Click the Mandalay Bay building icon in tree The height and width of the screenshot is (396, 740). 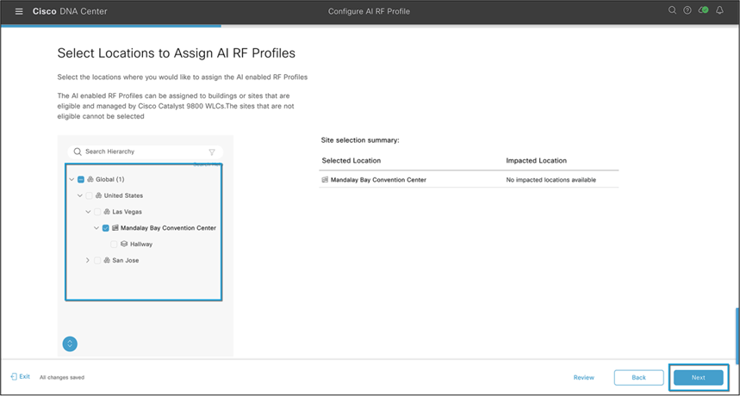[115, 228]
